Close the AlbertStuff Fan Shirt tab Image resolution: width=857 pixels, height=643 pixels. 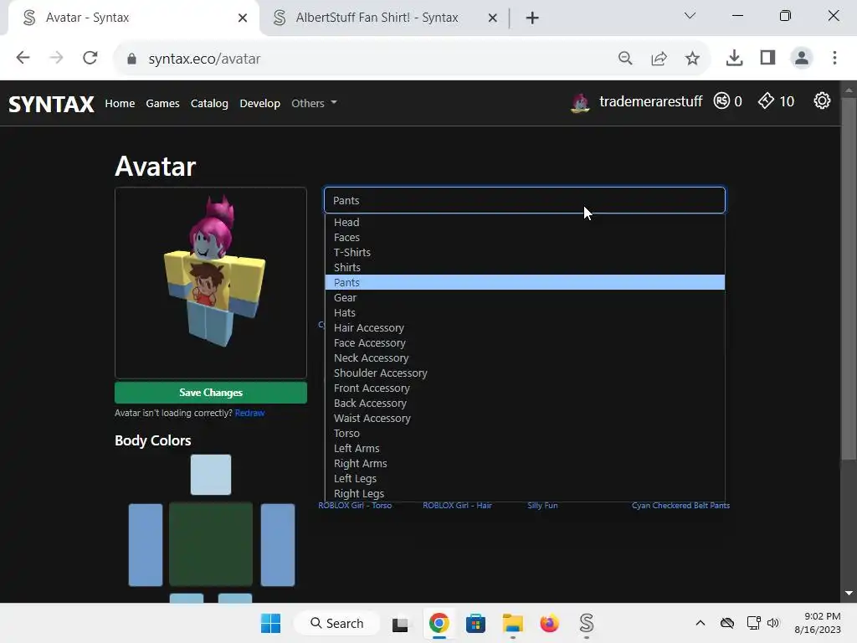pos(492,18)
